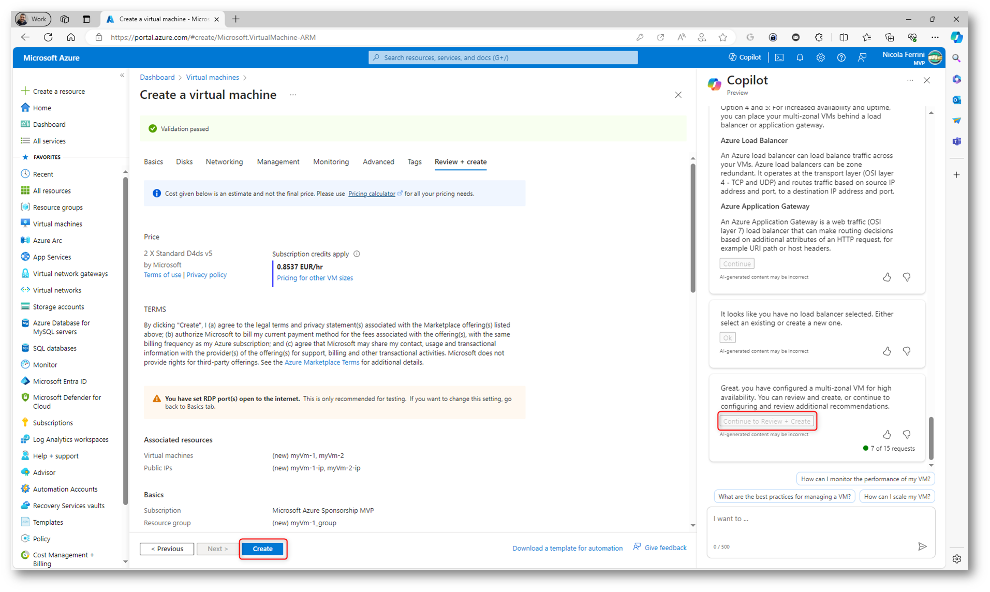The width and height of the screenshot is (990, 592).
Task: Click the feedback icon in Azure header
Action: tap(862, 57)
